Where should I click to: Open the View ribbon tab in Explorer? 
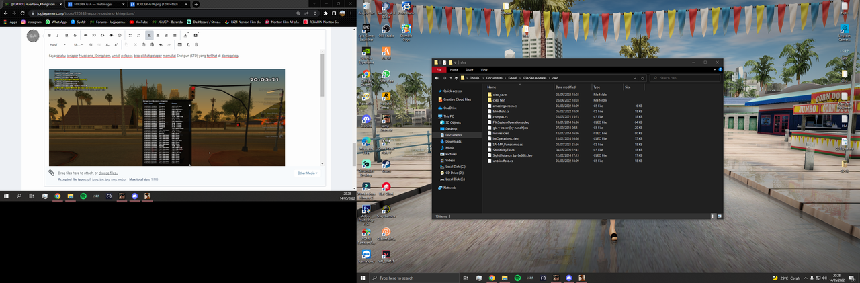tap(484, 69)
